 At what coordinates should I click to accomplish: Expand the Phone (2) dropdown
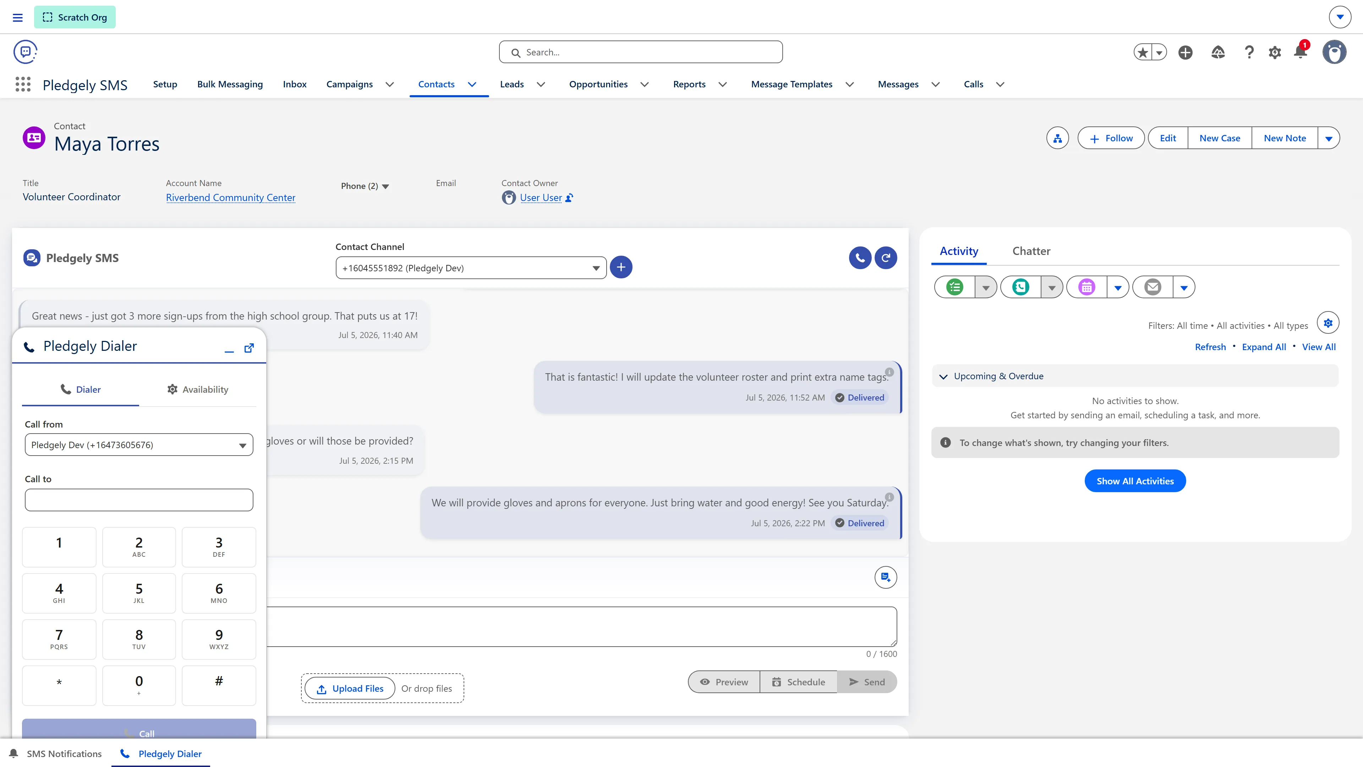pyautogui.click(x=365, y=186)
